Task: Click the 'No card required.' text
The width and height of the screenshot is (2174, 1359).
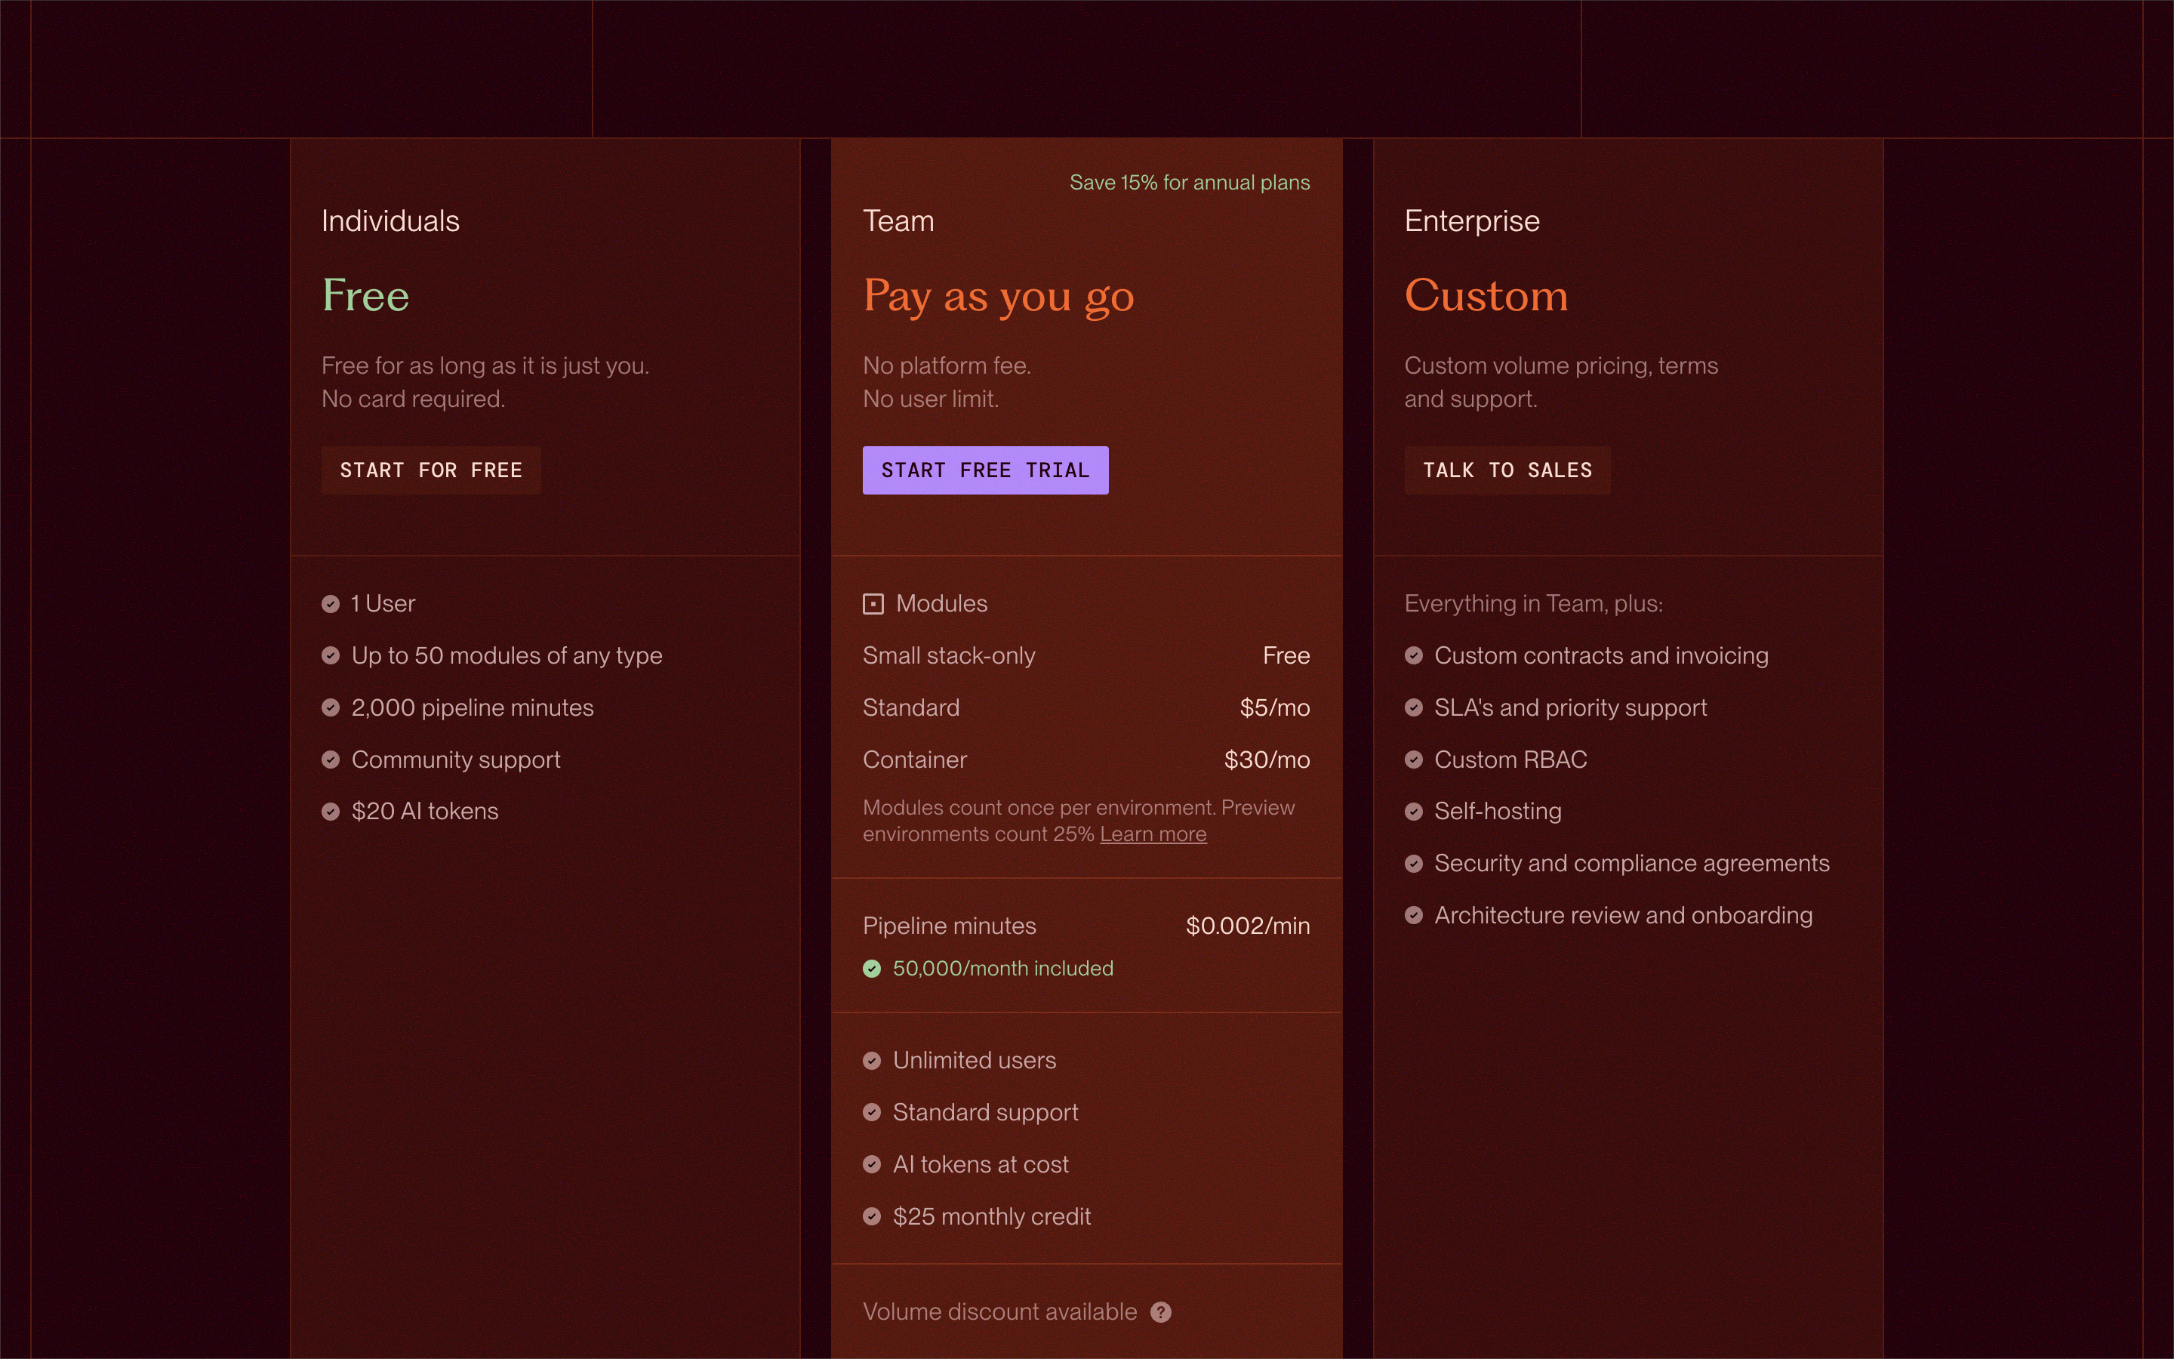Action: click(x=413, y=399)
